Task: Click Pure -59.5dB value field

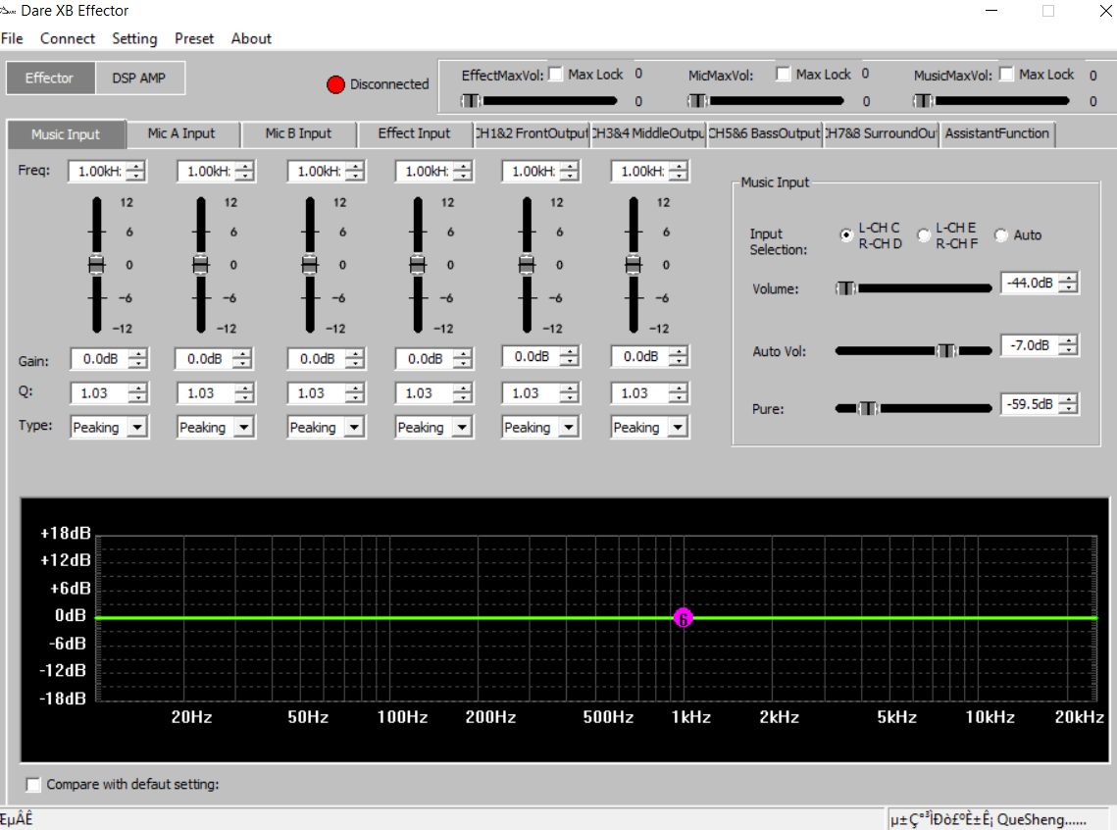Action: click(1030, 404)
